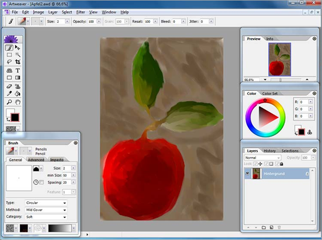Screen dimensions: 322x240
Task: Choose the Magic Wand tool
Action: click(x=18, y=54)
